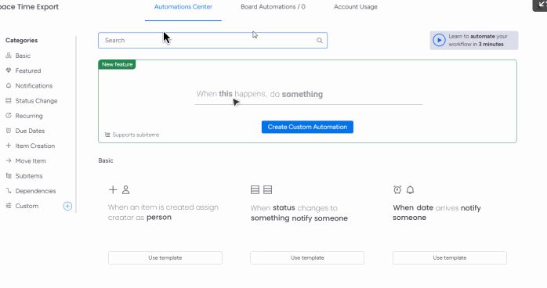Click the New feature badge
This screenshot has height=288, width=547.
(x=118, y=64)
